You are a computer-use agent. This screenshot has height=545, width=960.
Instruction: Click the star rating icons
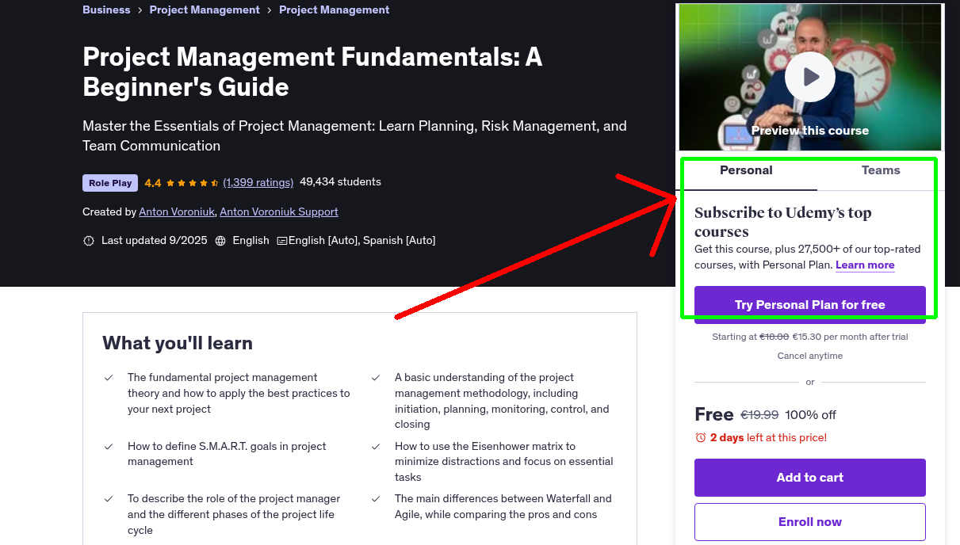[193, 183]
